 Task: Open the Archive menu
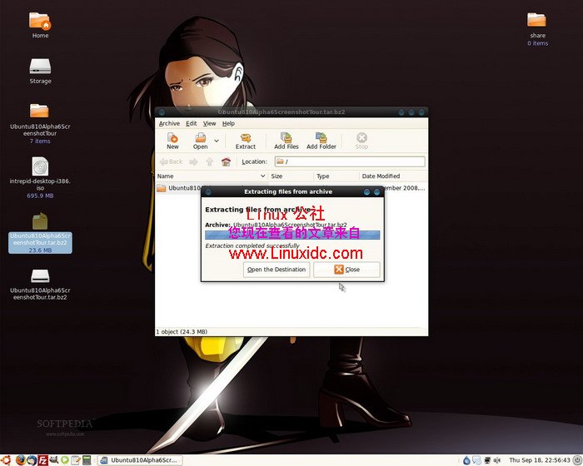(169, 123)
